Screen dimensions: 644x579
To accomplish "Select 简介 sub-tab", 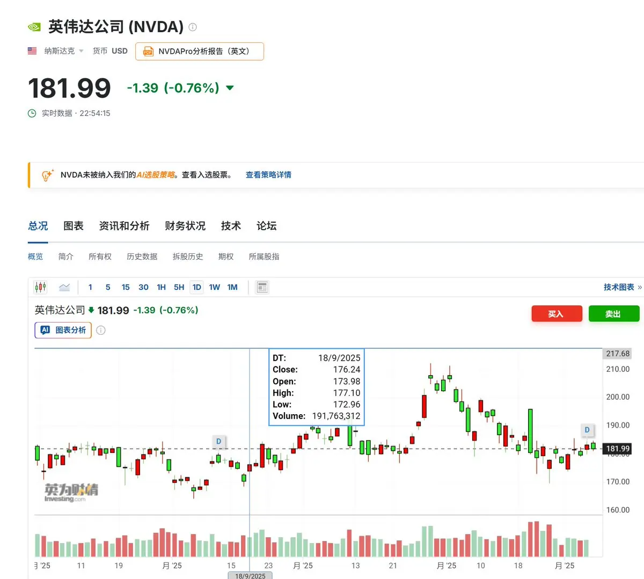I will 66,256.
